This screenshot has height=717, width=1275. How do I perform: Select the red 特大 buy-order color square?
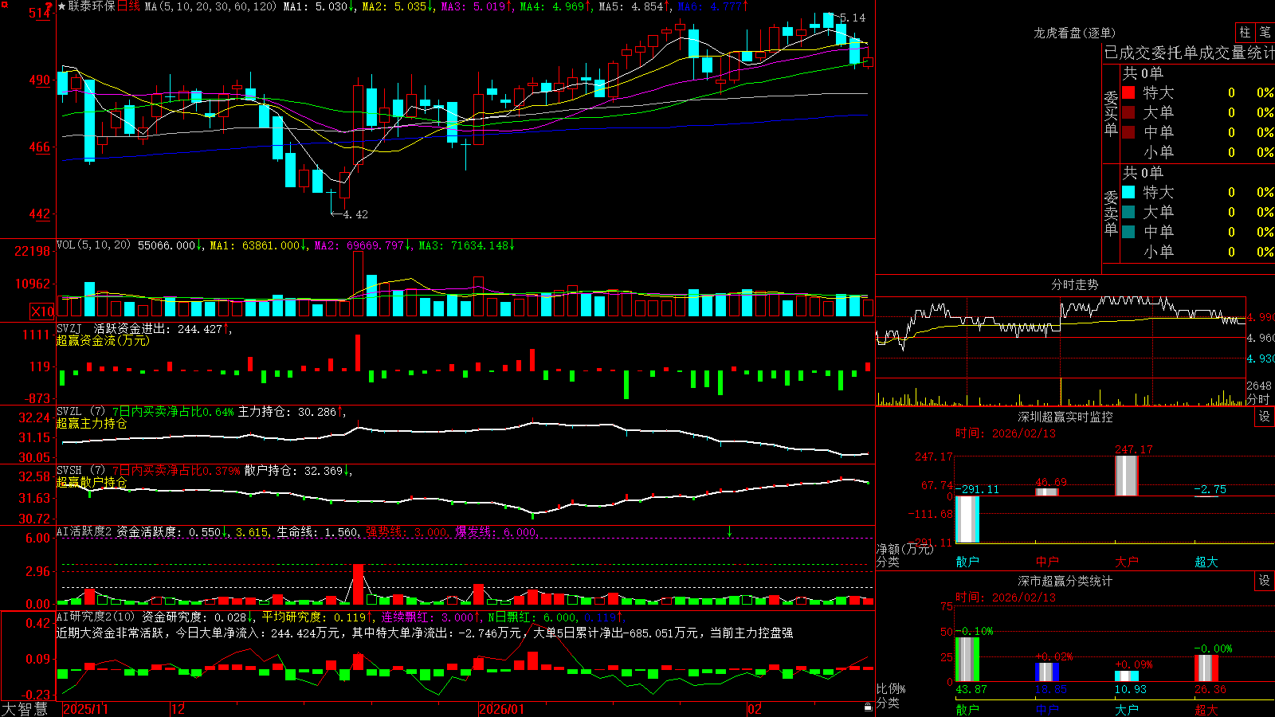pos(1128,92)
